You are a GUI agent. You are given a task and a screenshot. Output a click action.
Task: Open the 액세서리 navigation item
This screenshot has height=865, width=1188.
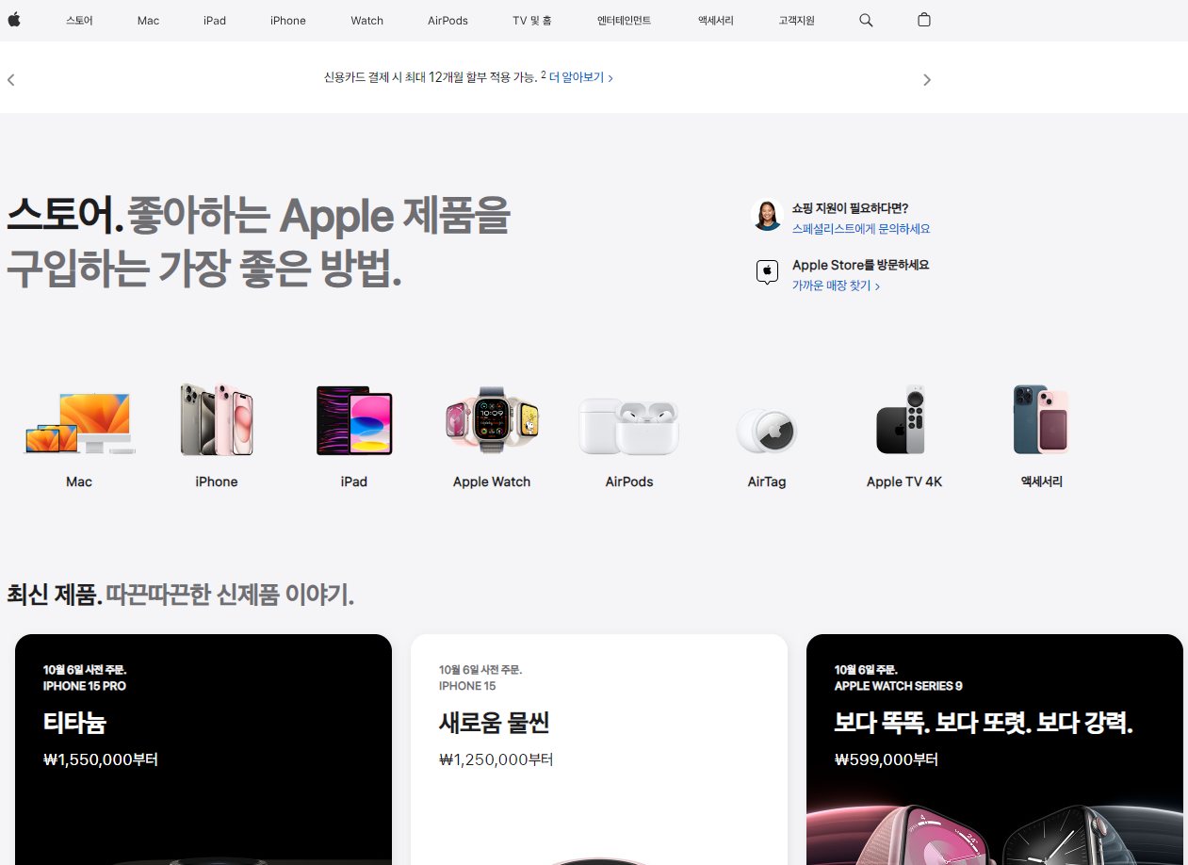[x=716, y=20]
